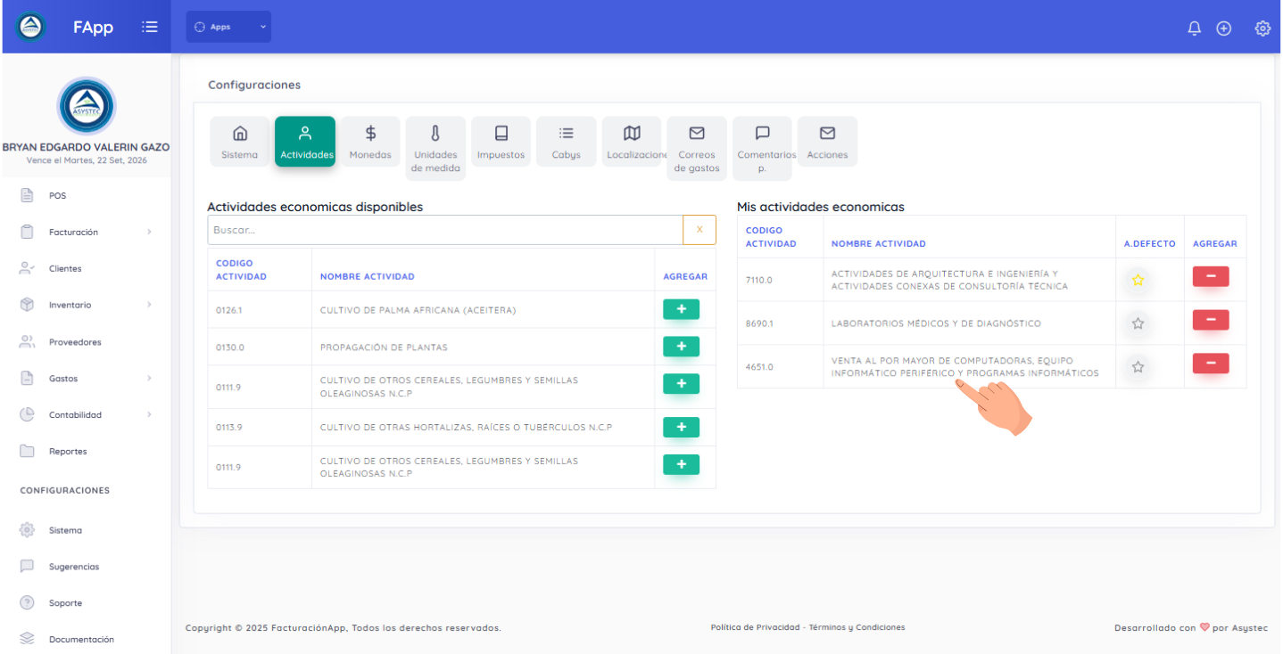Viewport: 1283px width, 654px height.
Task: Open the notifications bell icon
Action: tap(1195, 28)
